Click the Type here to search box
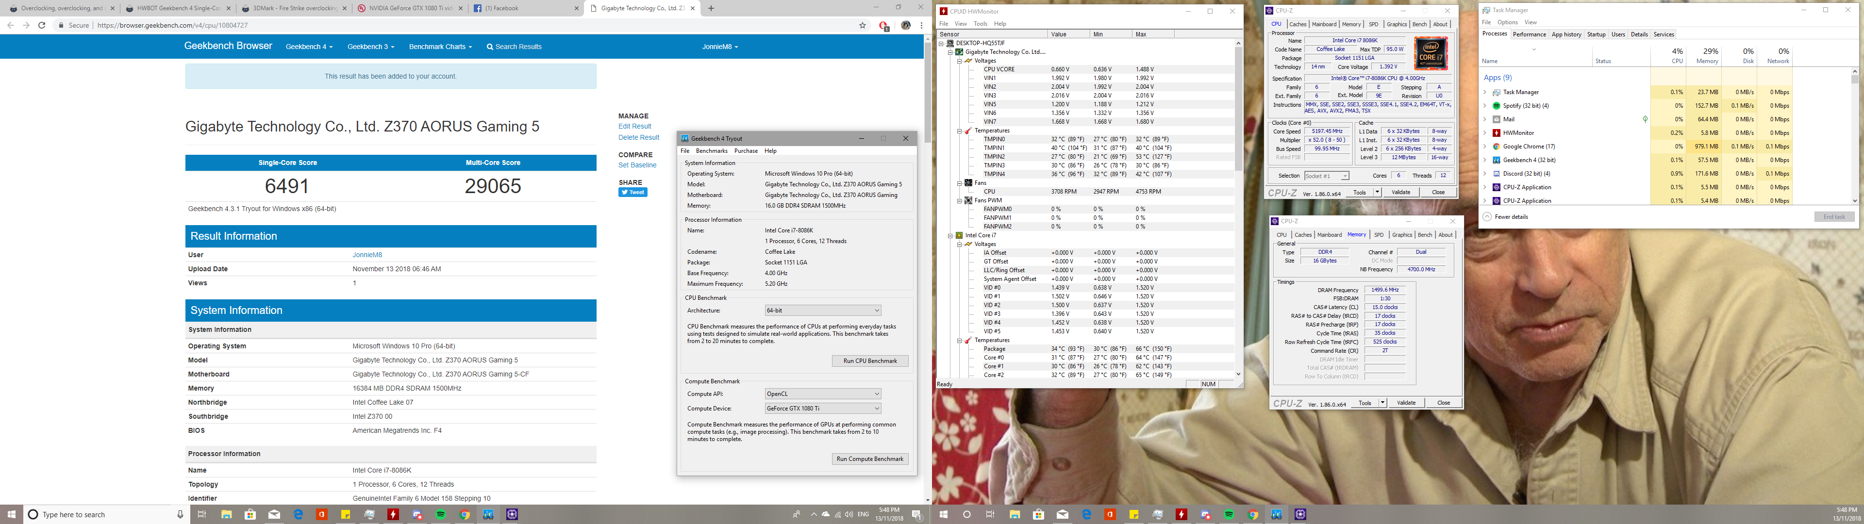This screenshot has height=524, width=1864. pyautogui.click(x=106, y=515)
